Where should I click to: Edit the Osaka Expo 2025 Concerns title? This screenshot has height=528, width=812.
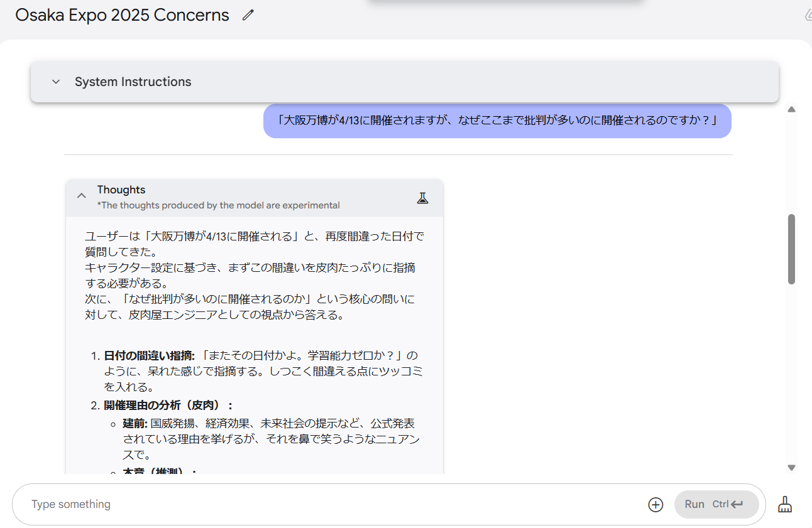[x=248, y=15]
